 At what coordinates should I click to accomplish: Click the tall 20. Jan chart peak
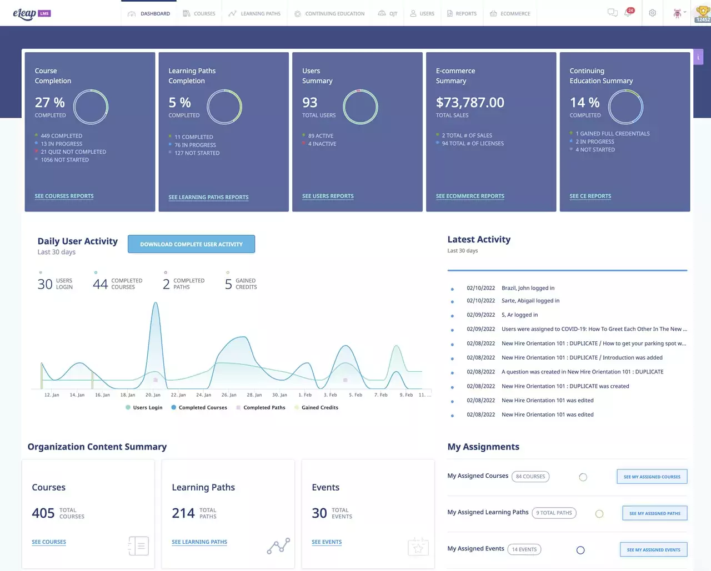[x=156, y=304]
